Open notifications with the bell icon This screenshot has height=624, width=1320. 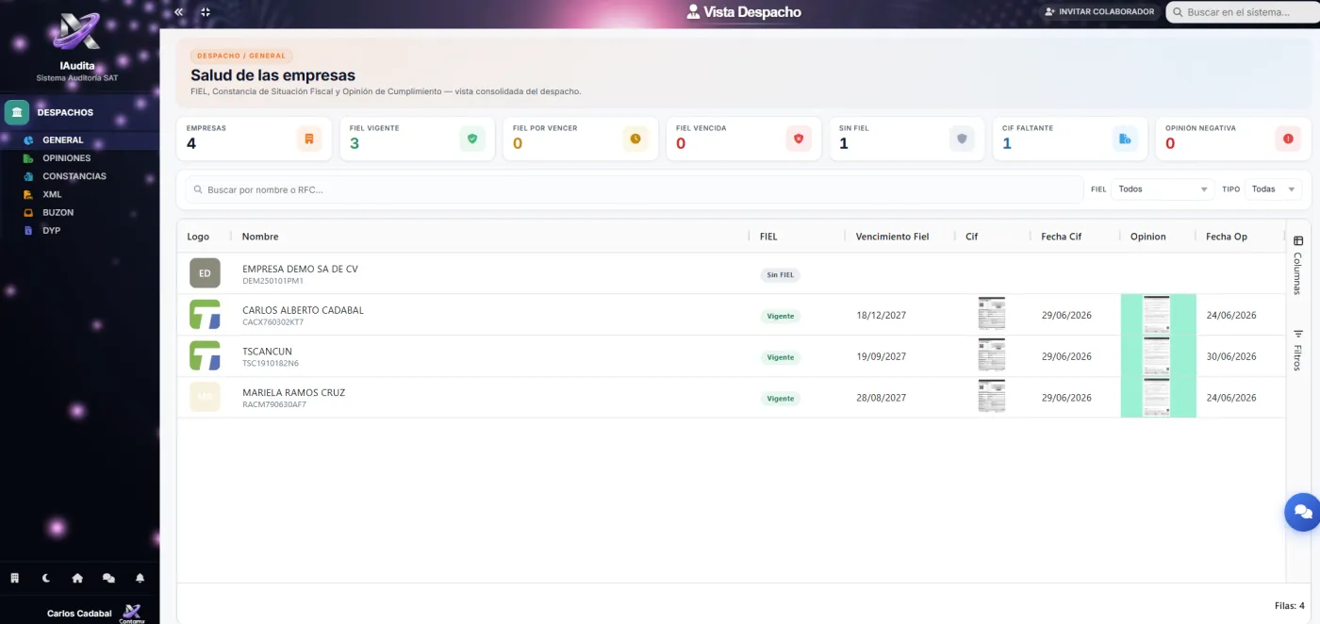pos(140,578)
